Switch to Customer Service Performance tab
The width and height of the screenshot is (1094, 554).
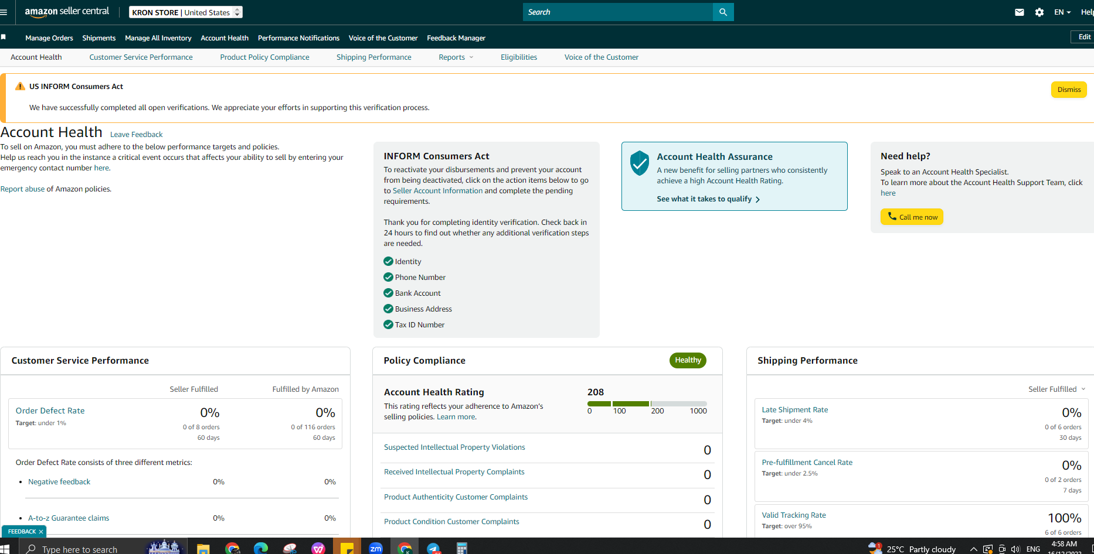[141, 57]
